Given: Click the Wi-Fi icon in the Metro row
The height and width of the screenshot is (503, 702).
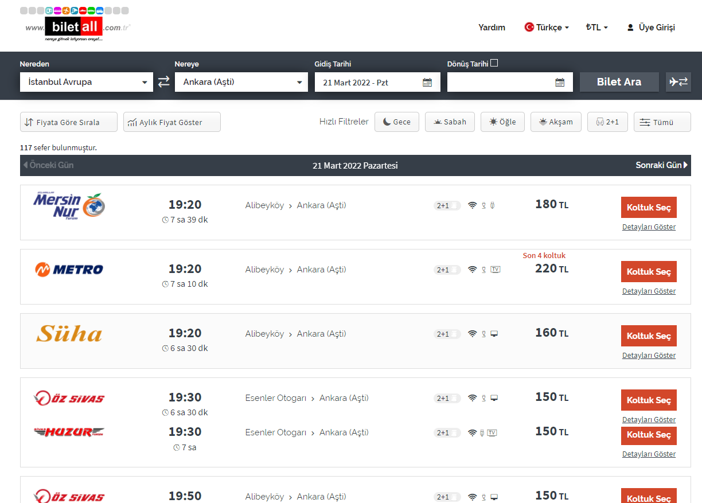Looking at the screenshot, I should (472, 270).
